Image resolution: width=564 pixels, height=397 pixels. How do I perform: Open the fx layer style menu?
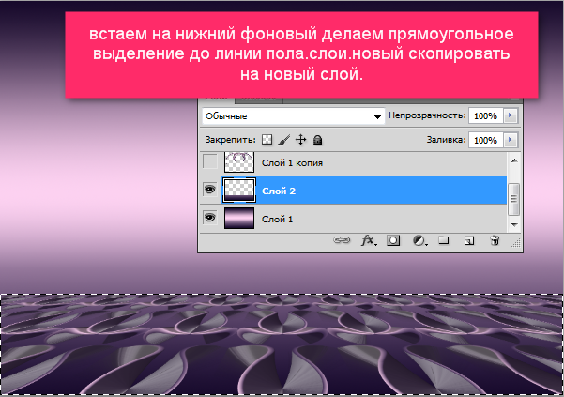point(369,240)
